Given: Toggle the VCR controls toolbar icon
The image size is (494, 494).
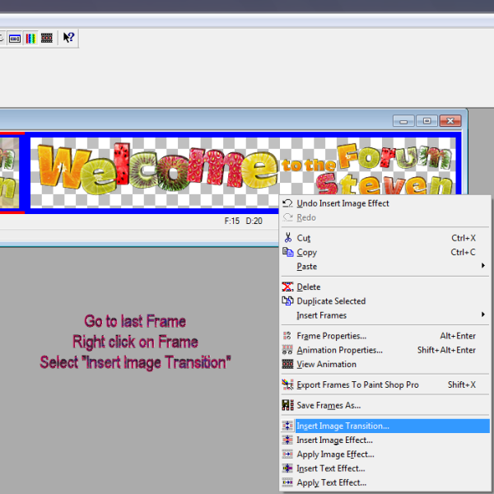Looking at the screenshot, I should 15,39.
